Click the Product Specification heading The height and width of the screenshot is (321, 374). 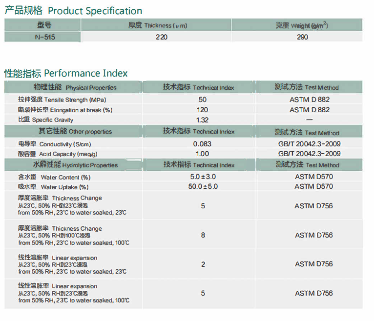tap(73, 11)
